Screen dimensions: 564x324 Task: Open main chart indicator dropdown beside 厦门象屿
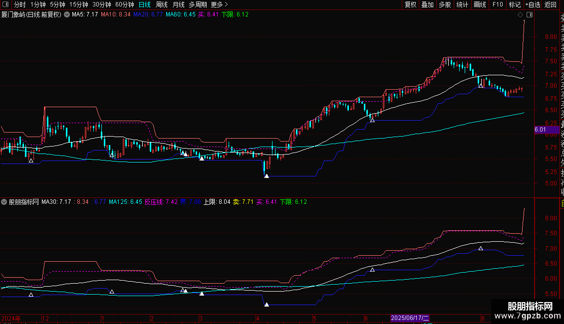tap(67, 15)
